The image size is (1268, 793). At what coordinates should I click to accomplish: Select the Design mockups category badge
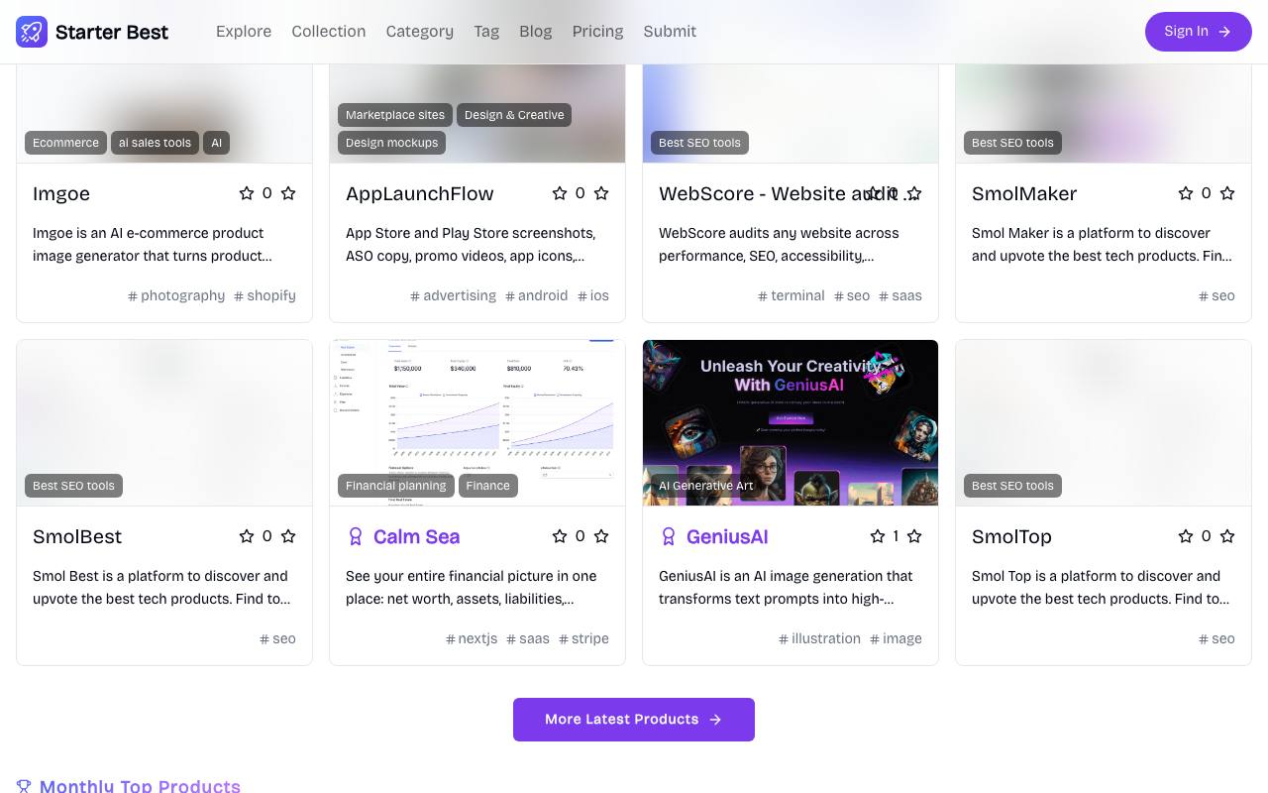tap(392, 143)
